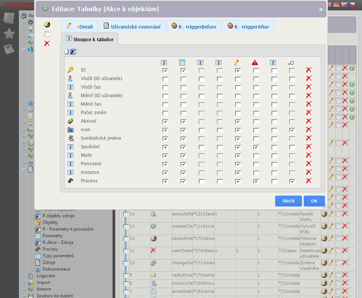Open the Uživatelské routování tab

point(132,27)
